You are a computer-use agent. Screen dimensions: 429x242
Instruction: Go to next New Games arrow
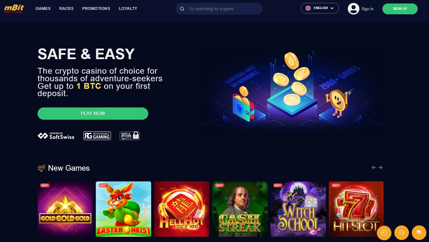(380, 167)
